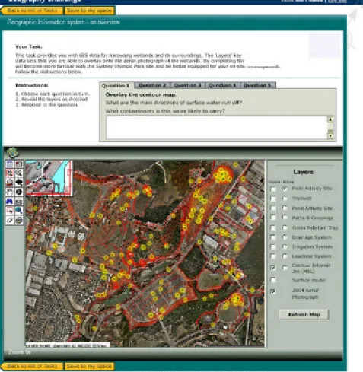
Task: Click bottom Save to my space button
Action: 90,366
